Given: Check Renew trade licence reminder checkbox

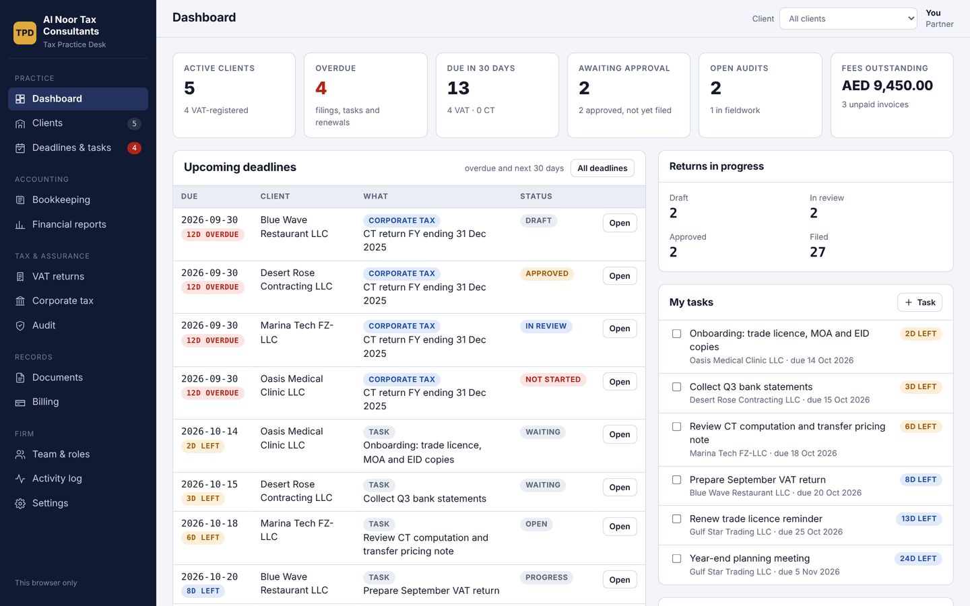Looking at the screenshot, I should pyautogui.click(x=676, y=519).
